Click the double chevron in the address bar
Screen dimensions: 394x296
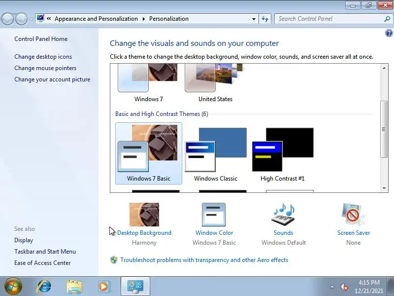(49, 19)
